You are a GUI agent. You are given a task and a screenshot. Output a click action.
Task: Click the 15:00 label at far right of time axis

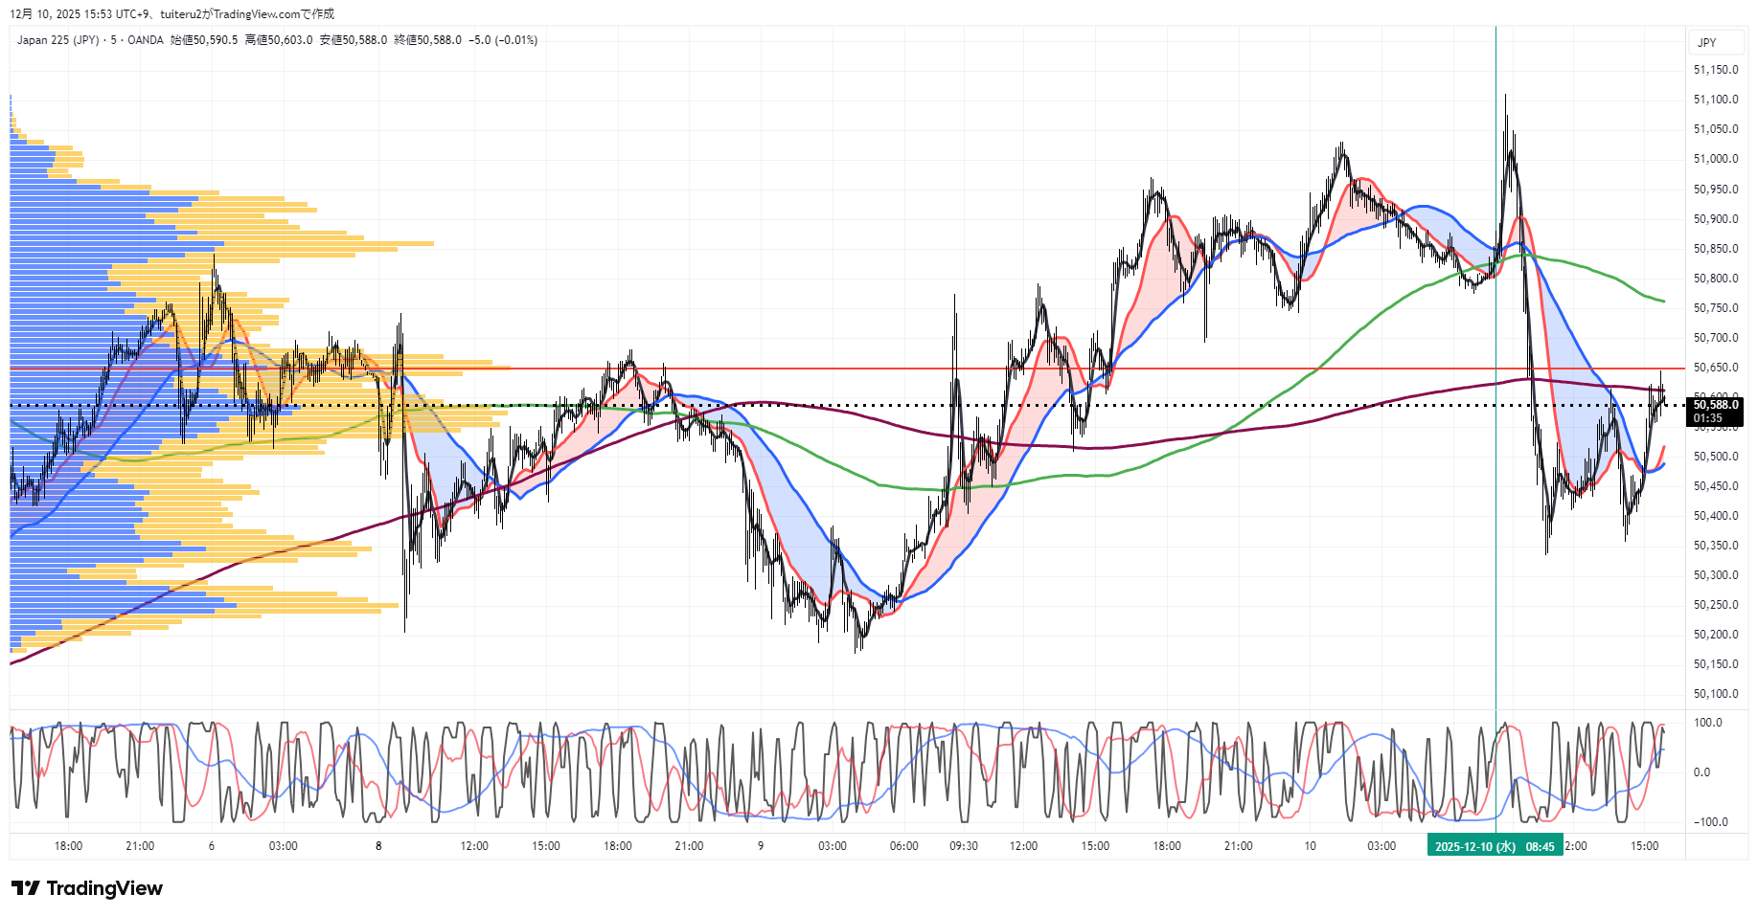1644,846
